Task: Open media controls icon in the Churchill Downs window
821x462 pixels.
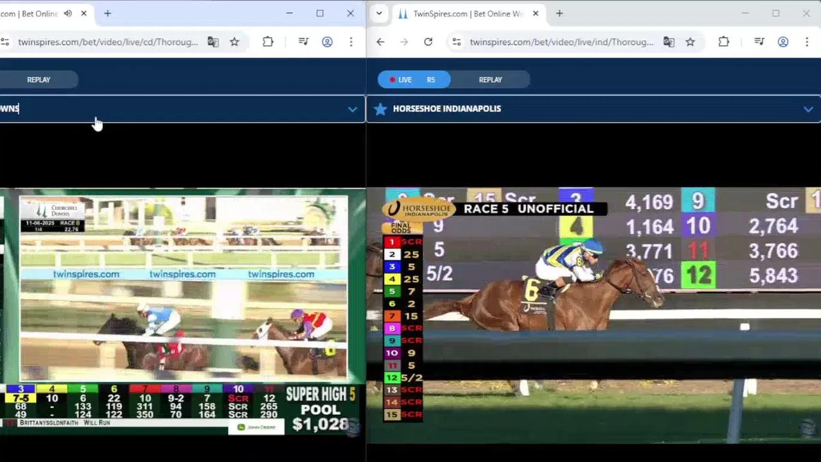Action: click(x=304, y=42)
